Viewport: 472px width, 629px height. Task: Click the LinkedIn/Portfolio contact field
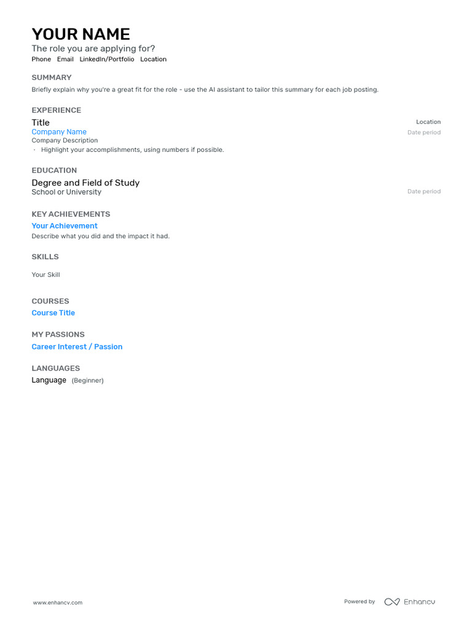107,60
